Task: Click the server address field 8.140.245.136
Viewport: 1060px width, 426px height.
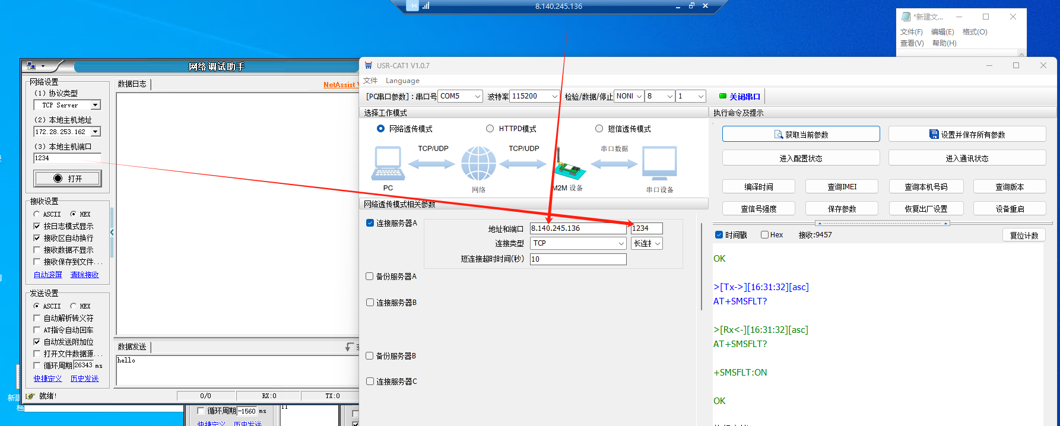Action: (578, 228)
